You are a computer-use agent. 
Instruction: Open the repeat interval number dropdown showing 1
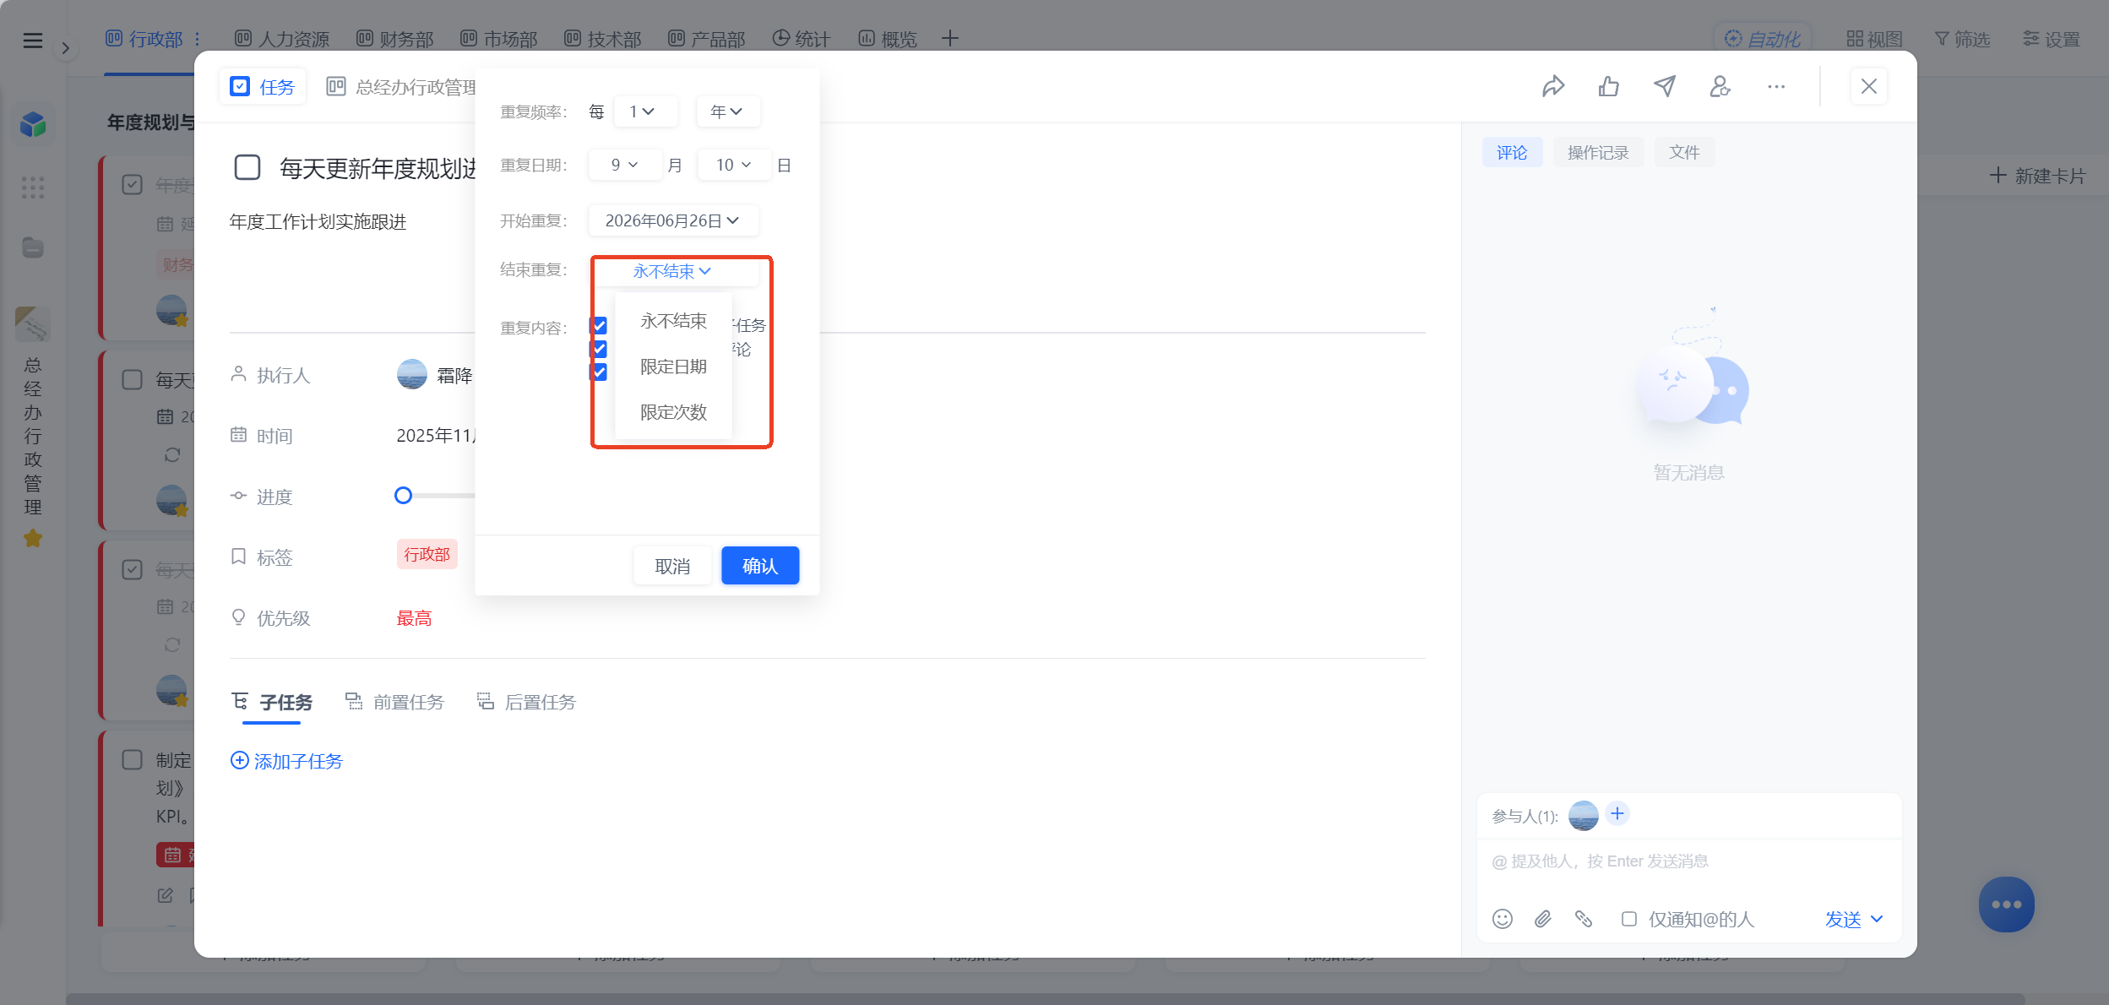point(645,111)
